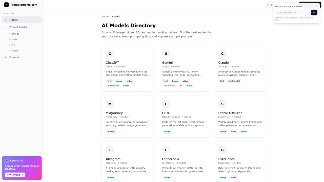
Task: Click the Leonardo AI L avatar icon
Action: [x=166, y=150]
